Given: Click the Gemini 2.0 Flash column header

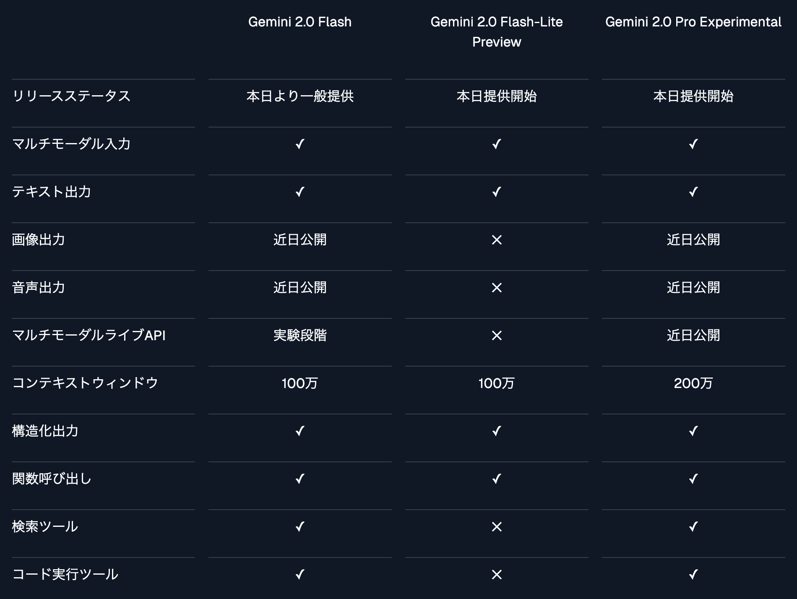Looking at the screenshot, I should tap(300, 22).
